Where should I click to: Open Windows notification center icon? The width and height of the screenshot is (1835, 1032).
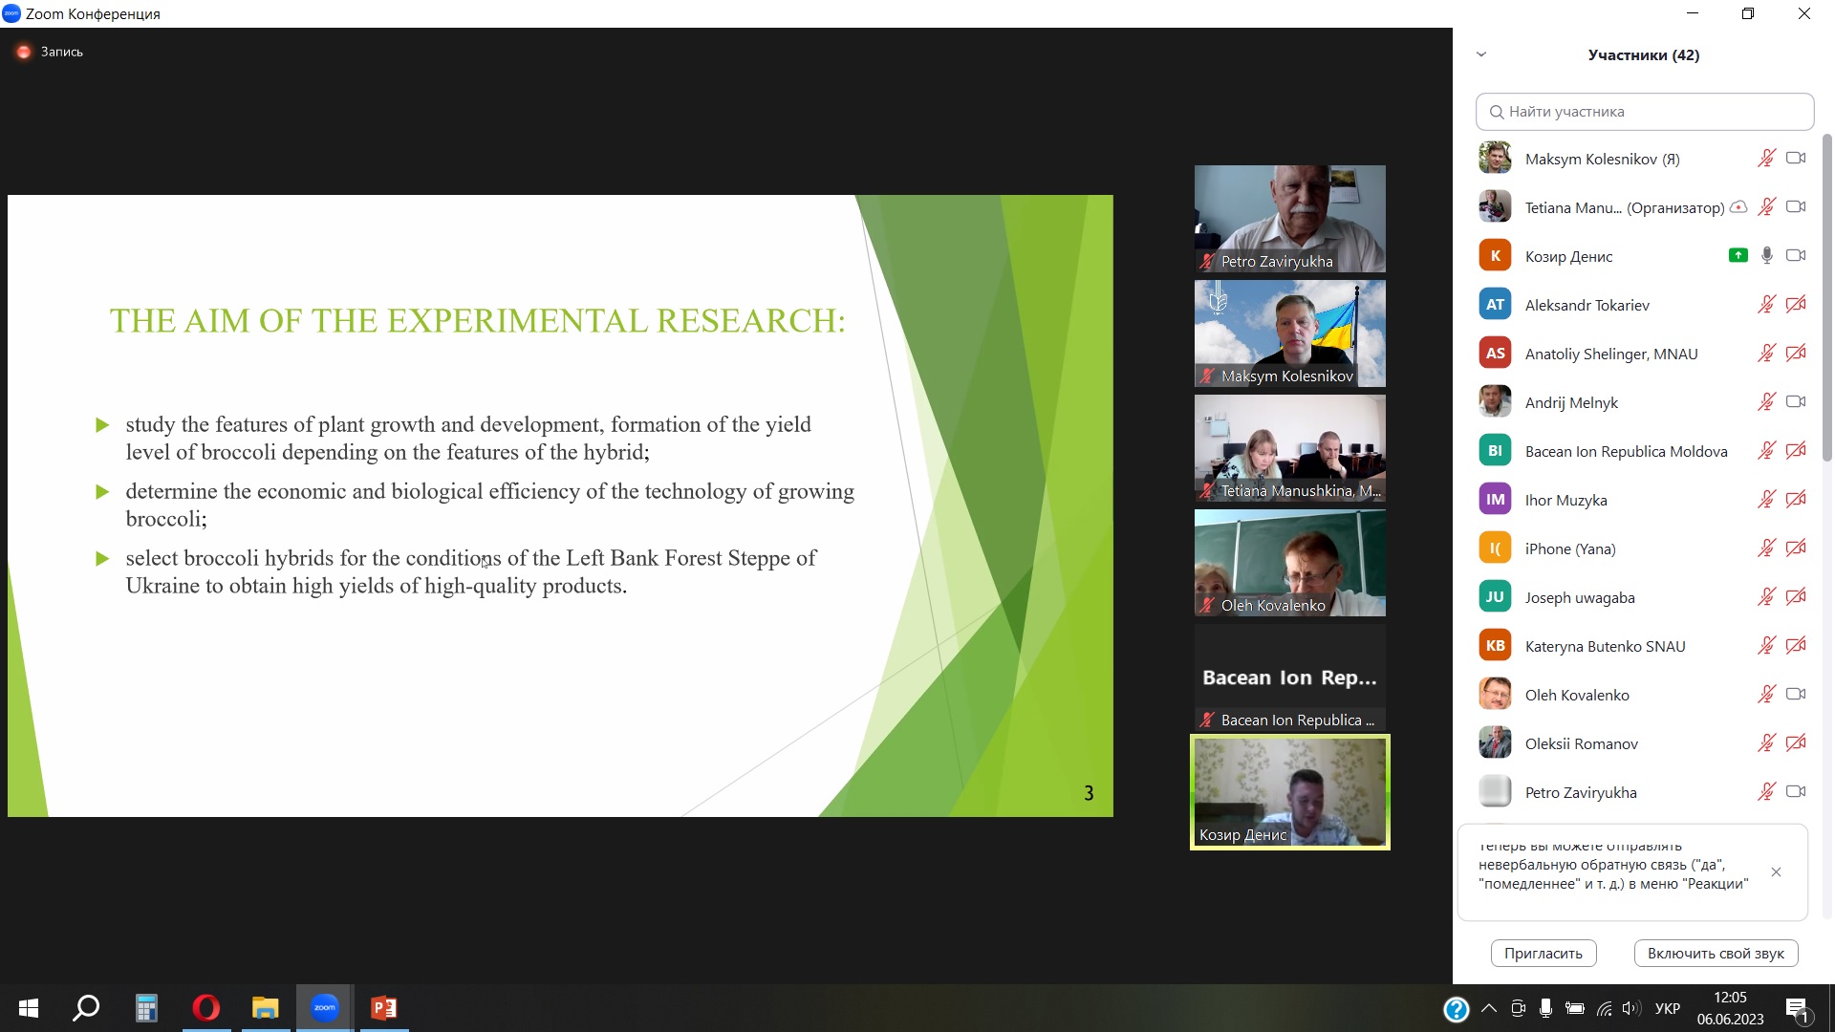pos(1797,1008)
